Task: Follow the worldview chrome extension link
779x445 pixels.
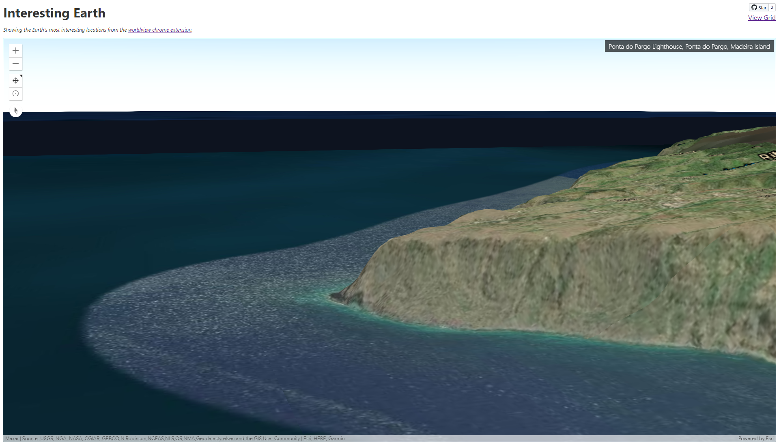Action: (x=159, y=30)
